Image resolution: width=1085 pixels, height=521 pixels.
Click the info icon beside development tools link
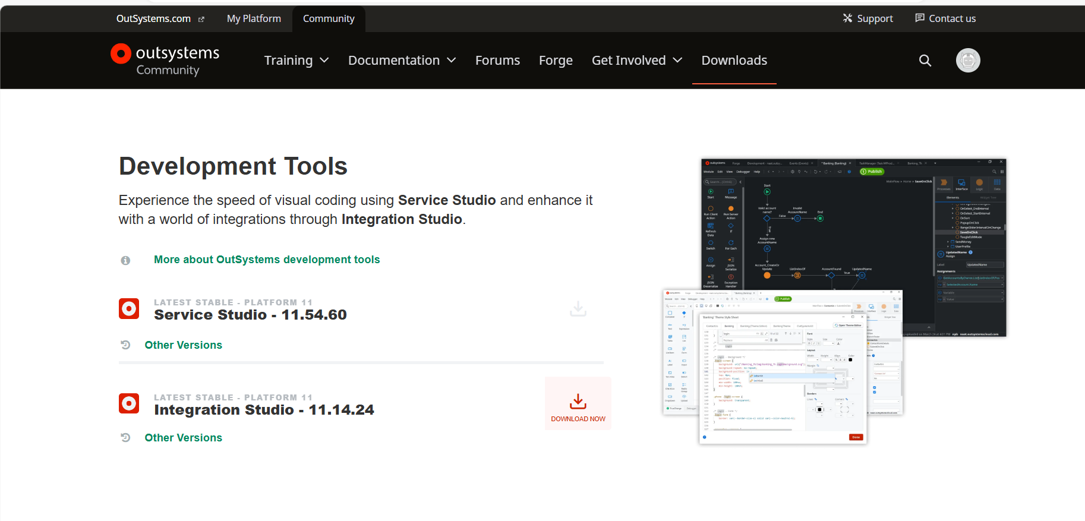pyautogui.click(x=125, y=260)
